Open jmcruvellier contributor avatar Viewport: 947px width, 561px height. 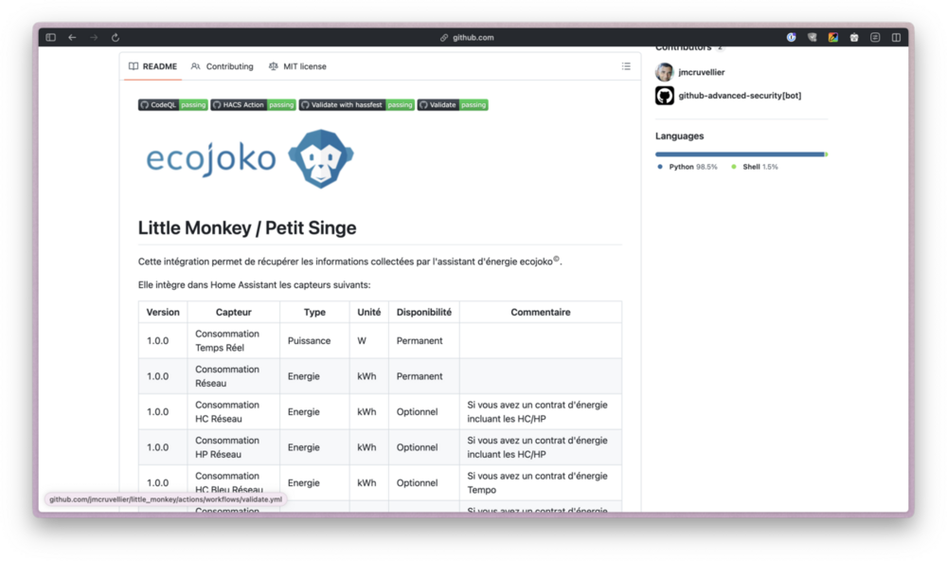[665, 72]
